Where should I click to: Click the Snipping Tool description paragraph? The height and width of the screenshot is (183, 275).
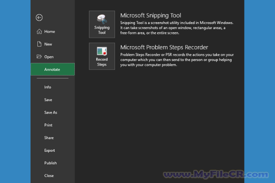tap(176, 28)
